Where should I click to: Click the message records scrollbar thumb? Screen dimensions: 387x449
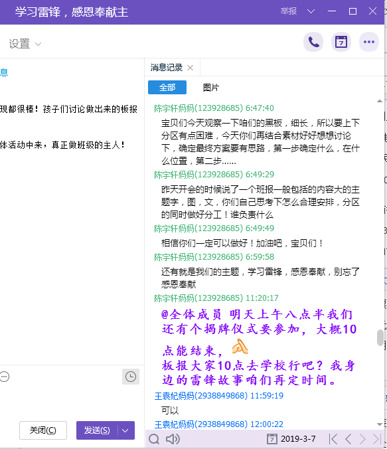click(x=380, y=338)
